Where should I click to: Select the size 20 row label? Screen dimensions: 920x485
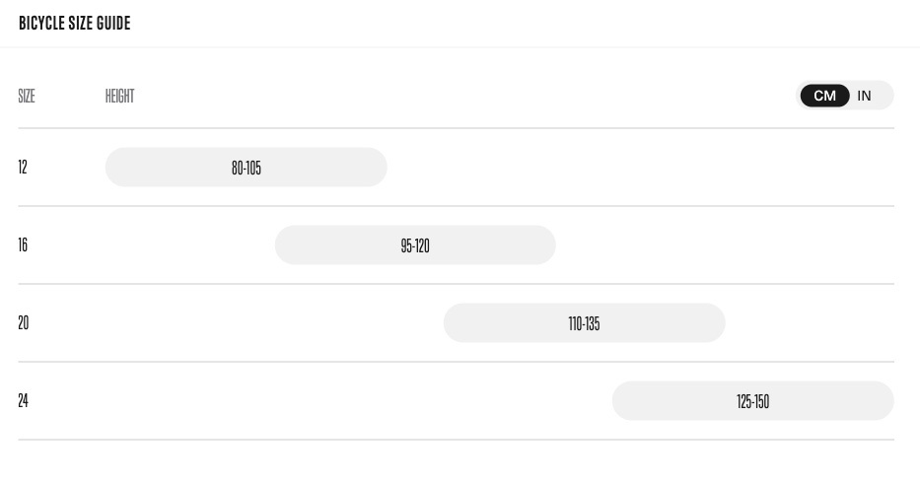24,323
